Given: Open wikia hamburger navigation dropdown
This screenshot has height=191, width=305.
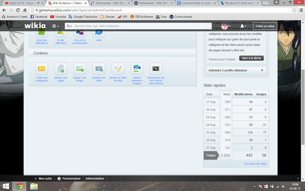Looking at the screenshot, I should coord(55,26).
